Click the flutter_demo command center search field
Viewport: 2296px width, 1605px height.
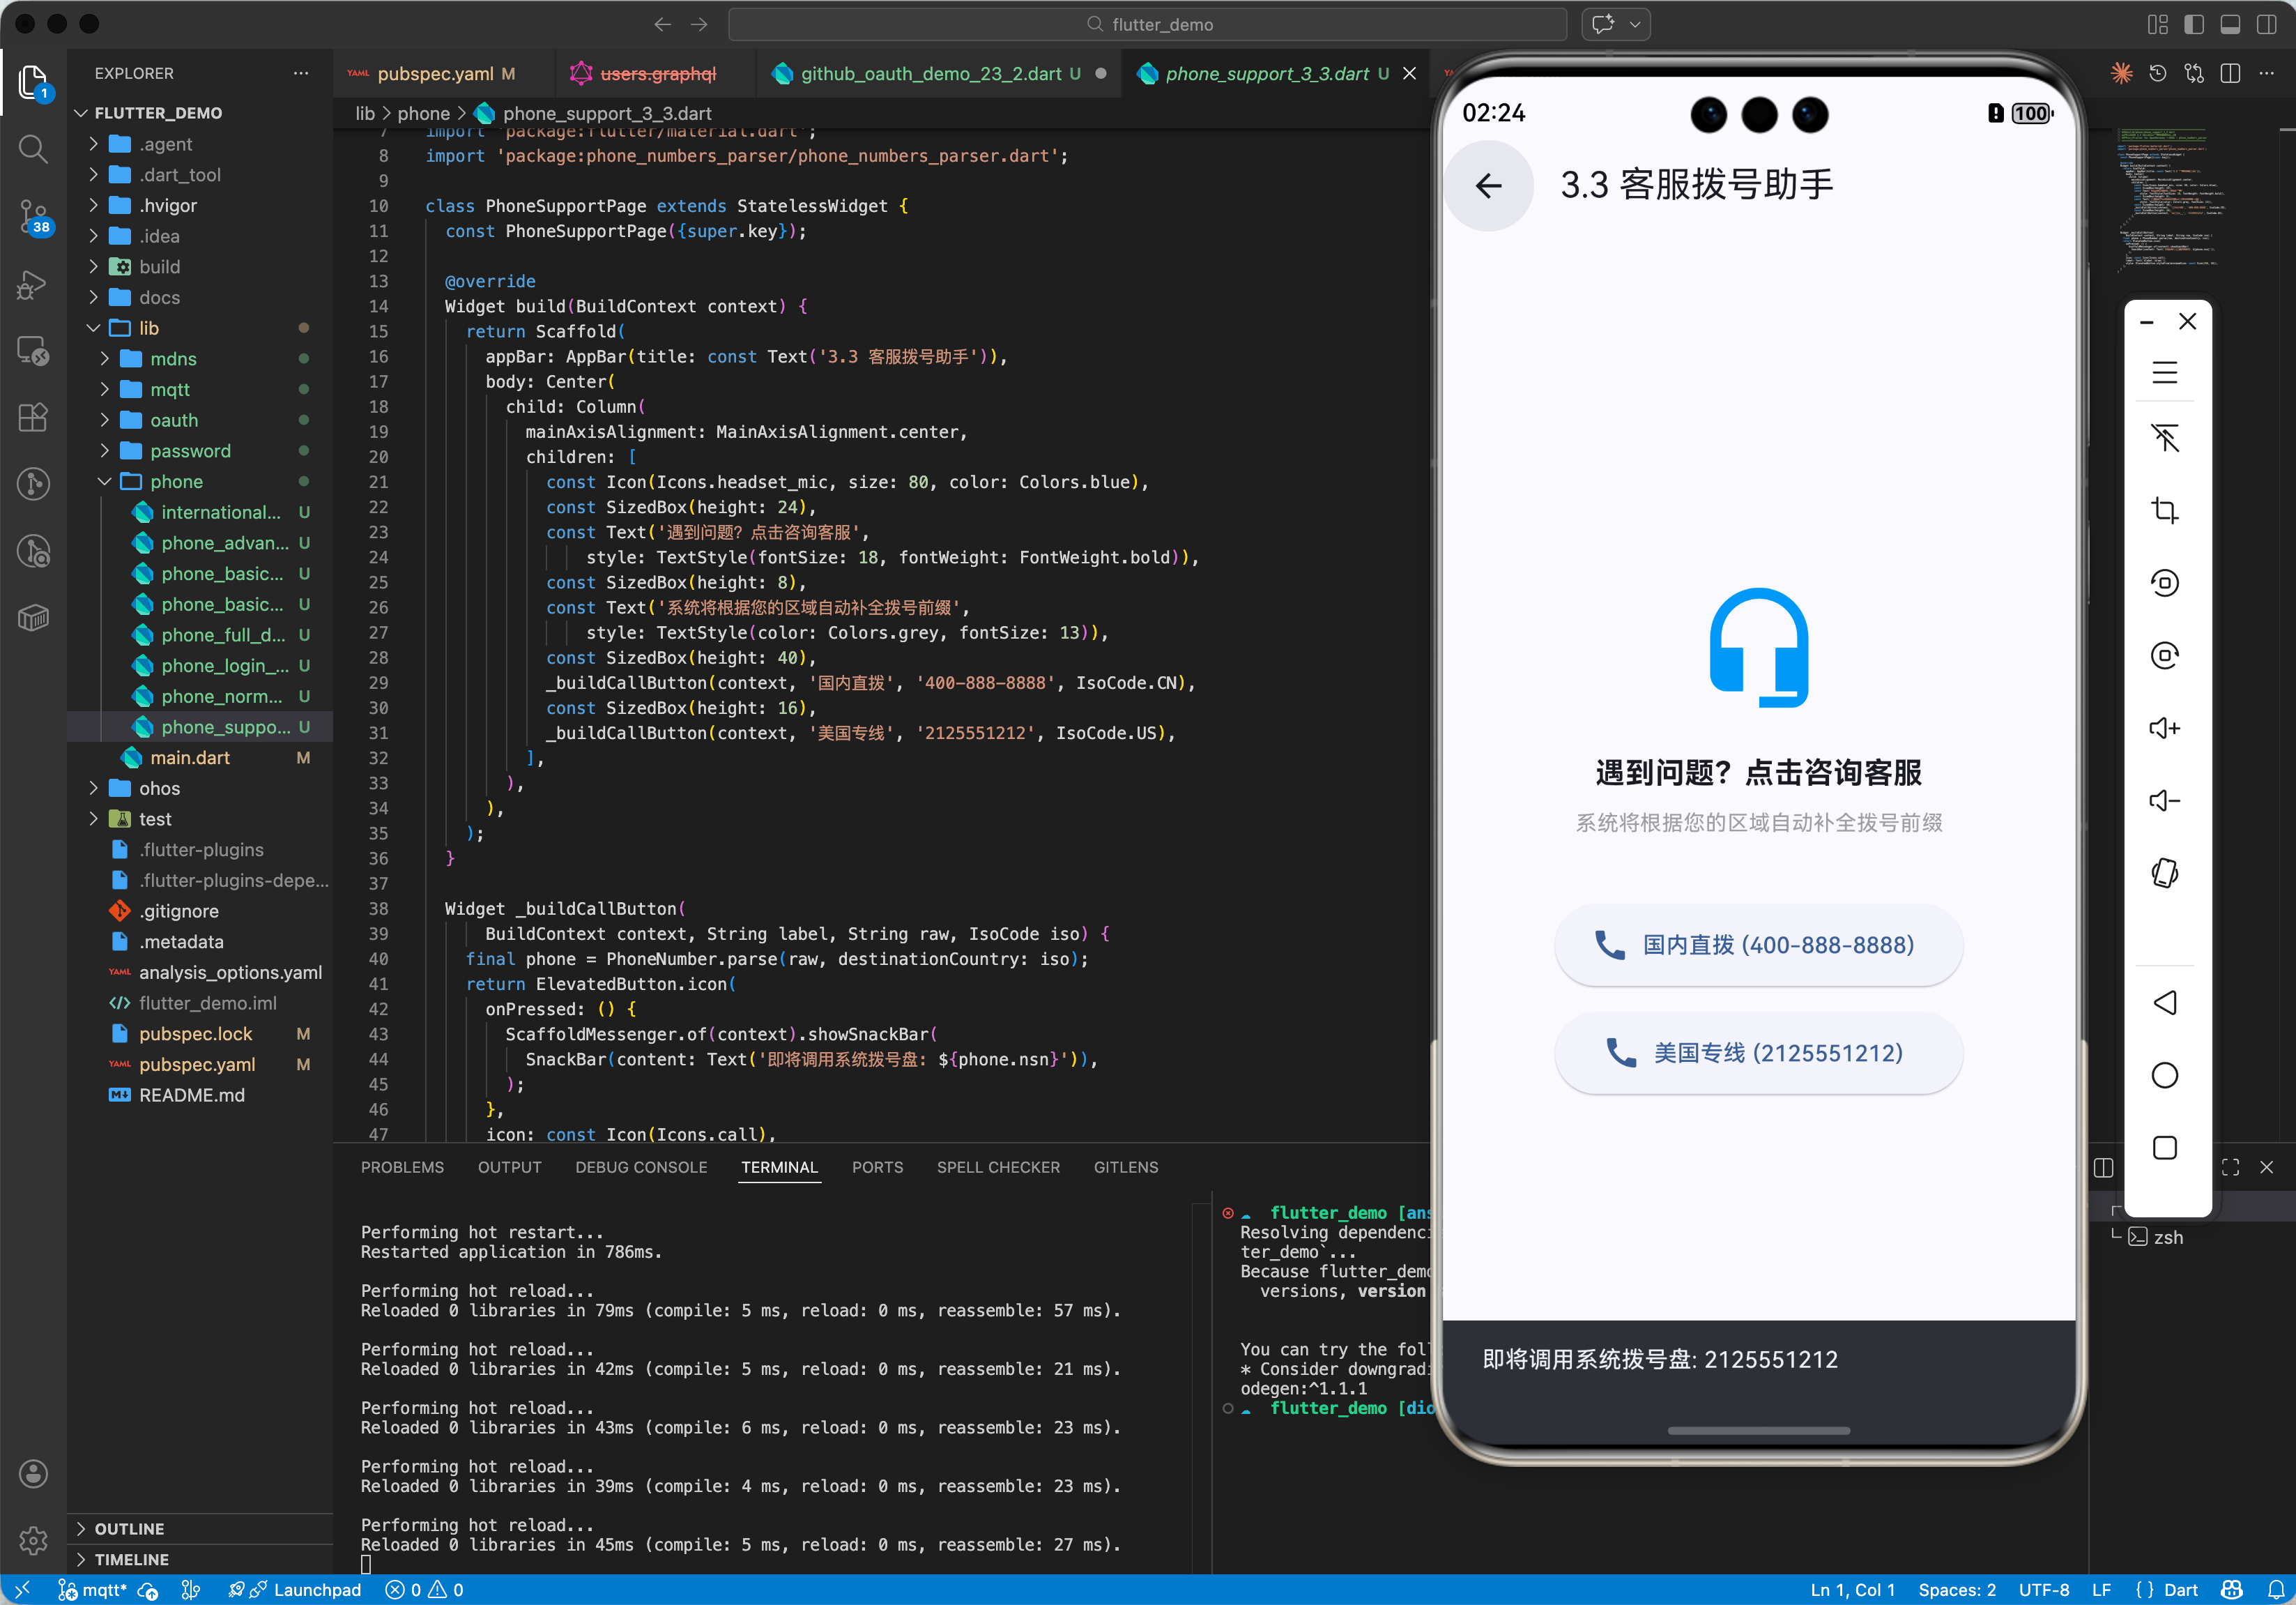pos(1148,24)
